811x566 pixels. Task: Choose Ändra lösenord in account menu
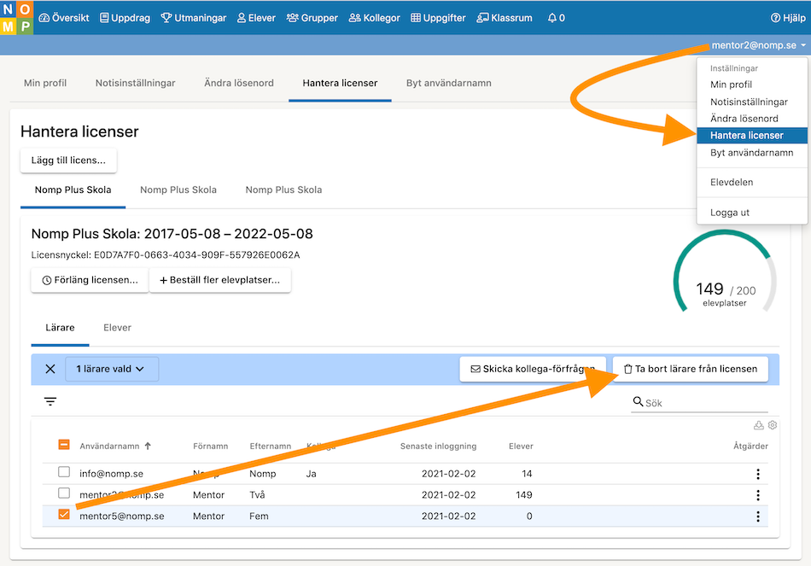click(752, 119)
